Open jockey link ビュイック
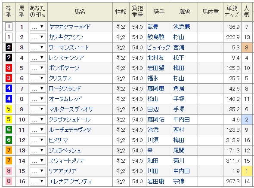 (158, 48)
